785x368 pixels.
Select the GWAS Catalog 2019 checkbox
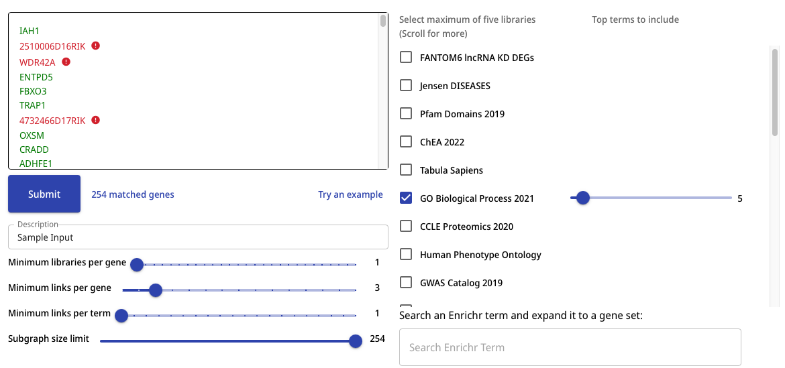[406, 283]
